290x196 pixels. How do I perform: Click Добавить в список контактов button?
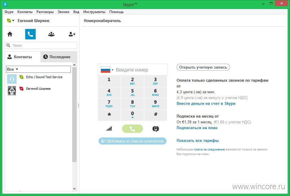pos(133,141)
